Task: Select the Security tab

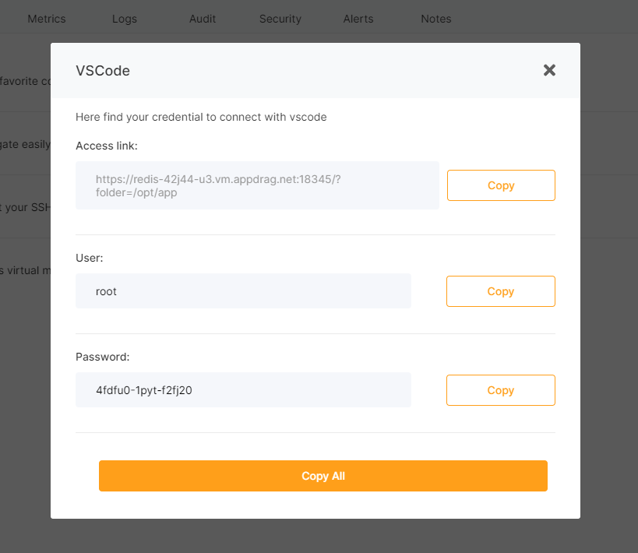Action: pos(280,19)
